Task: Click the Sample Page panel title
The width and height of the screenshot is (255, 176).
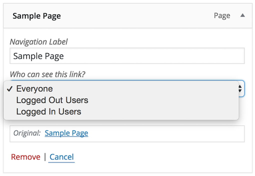Action: click(36, 16)
